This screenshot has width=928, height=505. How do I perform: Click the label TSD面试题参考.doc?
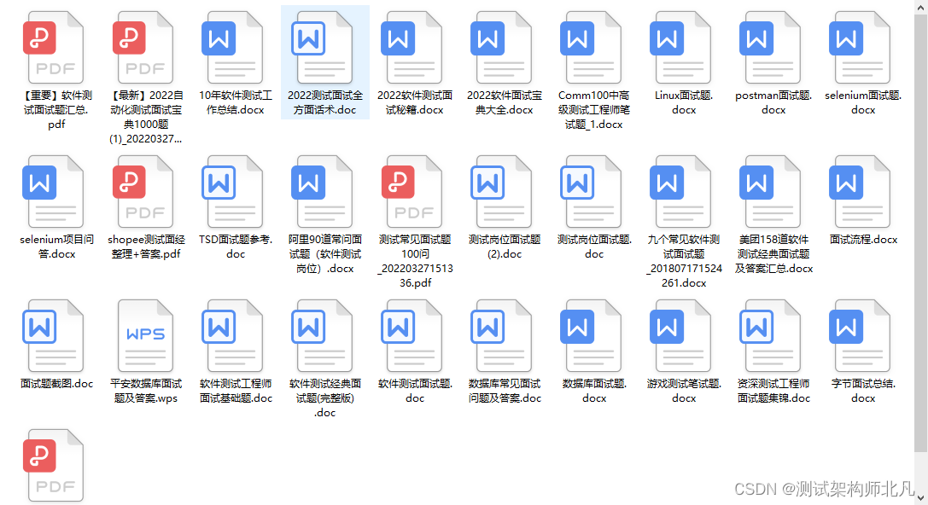236,247
